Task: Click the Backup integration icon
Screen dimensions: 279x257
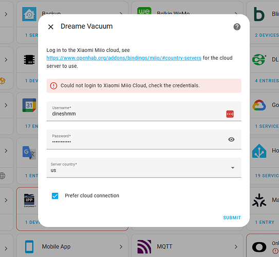Action: click(x=29, y=14)
